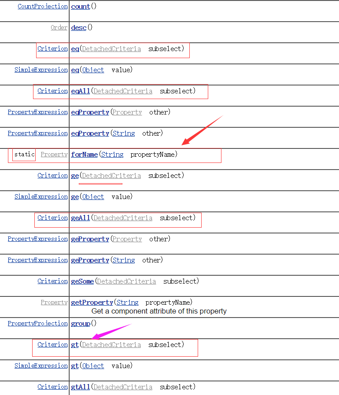Open geProperty method link taking Property
Viewport: 339px width, 395px height.
(90, 239)
